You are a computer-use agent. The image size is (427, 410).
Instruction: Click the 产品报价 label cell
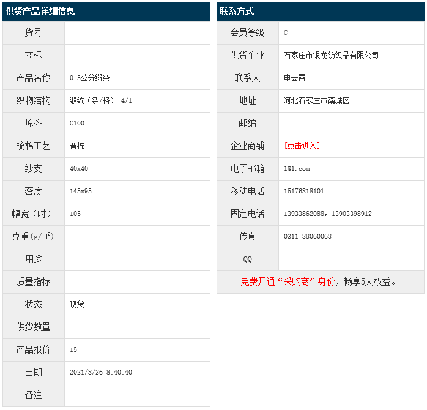pos(34,349)
